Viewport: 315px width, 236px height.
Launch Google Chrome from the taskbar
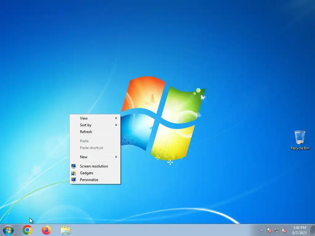point(27,230)
